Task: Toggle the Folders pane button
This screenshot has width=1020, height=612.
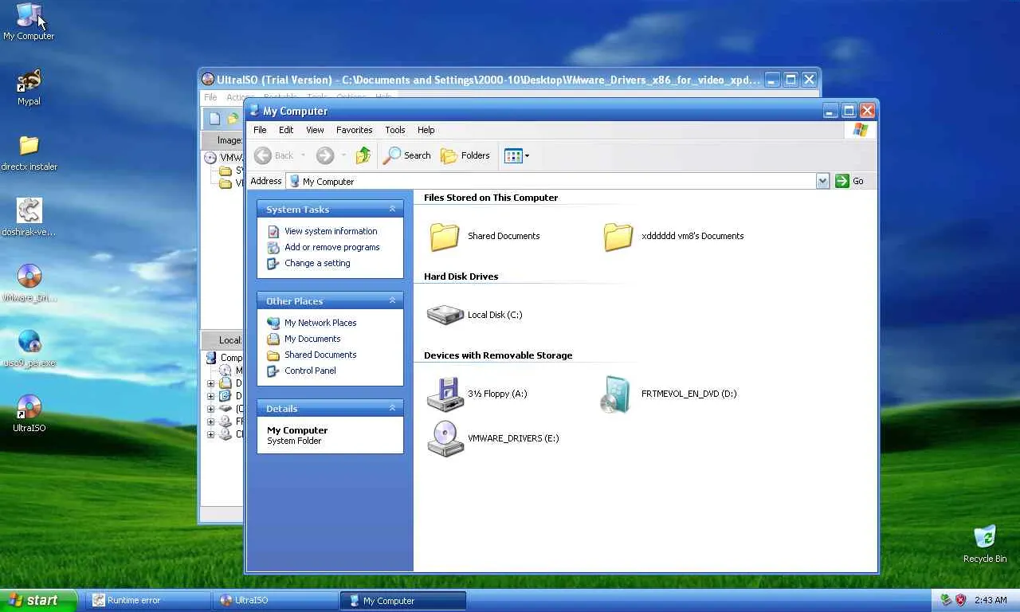Action: (465, 155)
